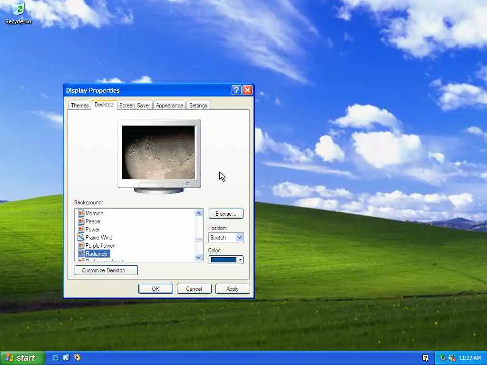Click the Purple flower wallpaper file icon

[81, 245]
